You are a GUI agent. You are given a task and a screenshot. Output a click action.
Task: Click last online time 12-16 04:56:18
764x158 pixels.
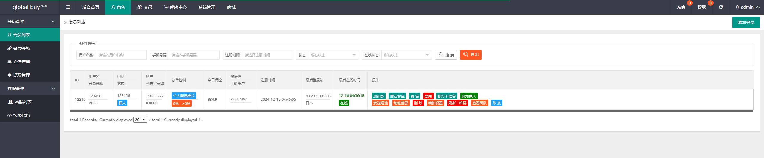pos(351,96)
